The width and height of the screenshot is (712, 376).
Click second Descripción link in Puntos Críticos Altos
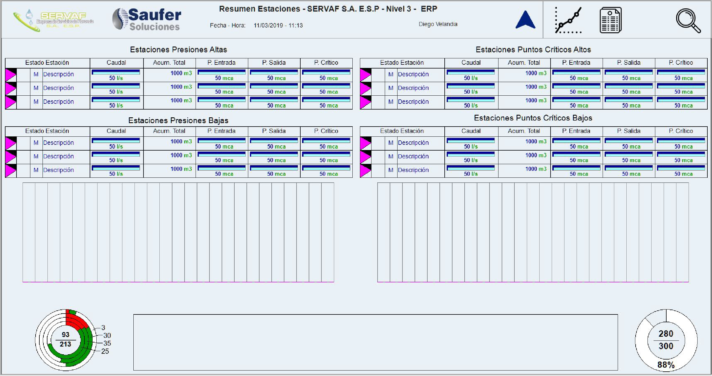tap(413, 88)
